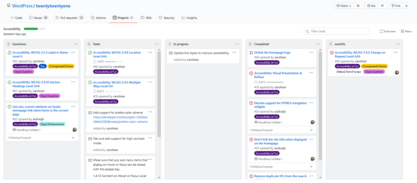Open Accessibility: WCAG 2.4.8 Location Level AAA issue
The height and width of the screenshot is (183, 417).
coord(117,54)
